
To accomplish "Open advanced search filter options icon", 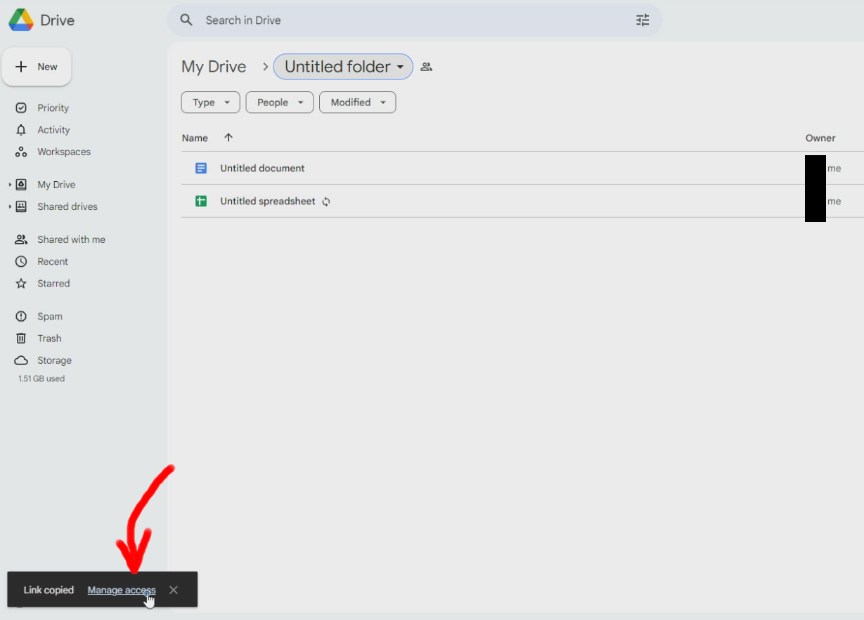I will 643,20.
